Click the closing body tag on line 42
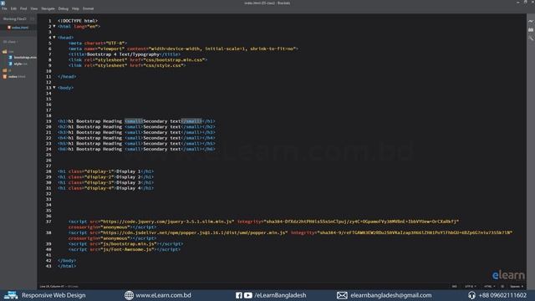Image resolution: width=535 pixels, height=301 pixels. (x=67, y=260)
